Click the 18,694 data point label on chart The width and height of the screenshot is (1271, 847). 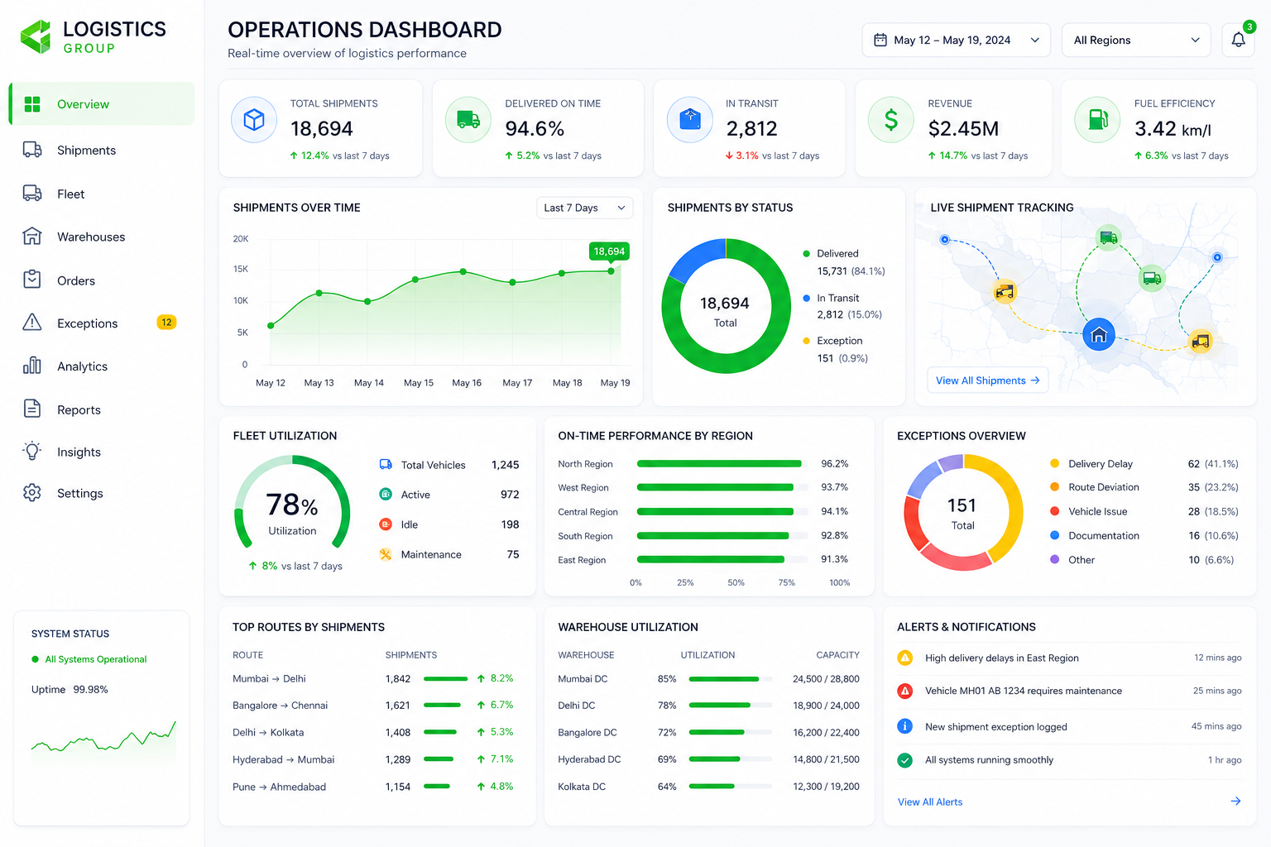point(609,251)
